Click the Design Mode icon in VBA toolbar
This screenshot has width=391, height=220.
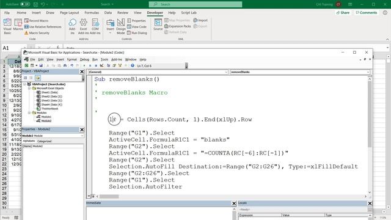[102, 65]
